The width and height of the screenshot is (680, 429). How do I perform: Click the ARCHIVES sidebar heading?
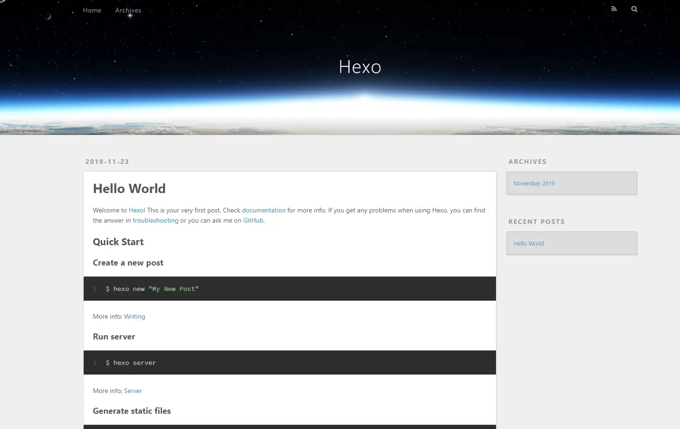527,162
